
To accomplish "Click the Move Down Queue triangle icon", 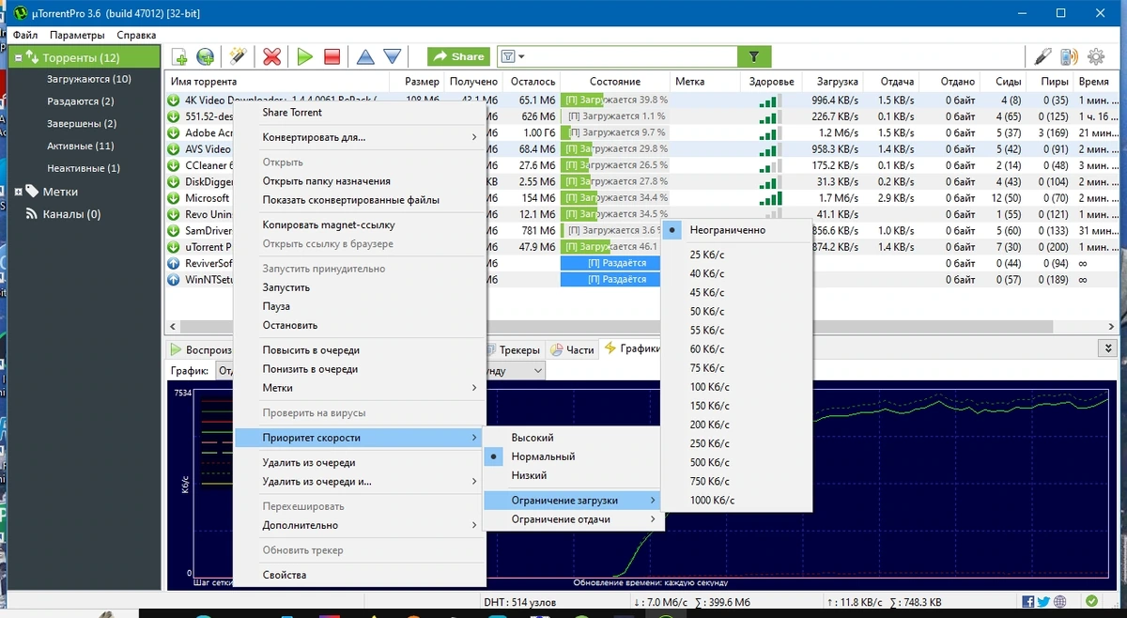I will (393, 57).
